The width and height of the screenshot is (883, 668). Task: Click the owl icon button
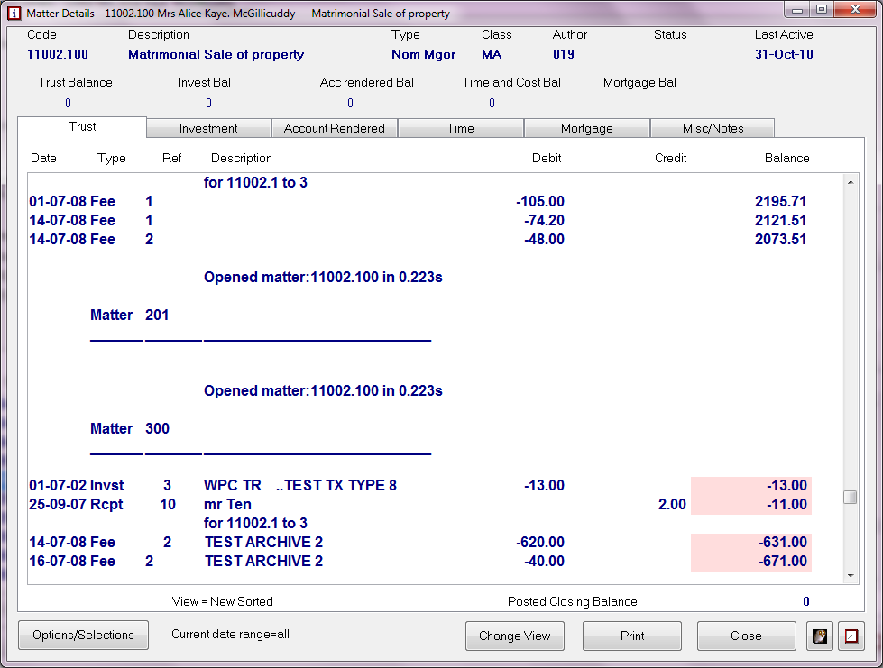[819, 636]
